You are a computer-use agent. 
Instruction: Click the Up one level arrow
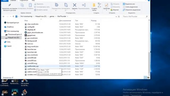pyautogui.click(x=13, y=17)
